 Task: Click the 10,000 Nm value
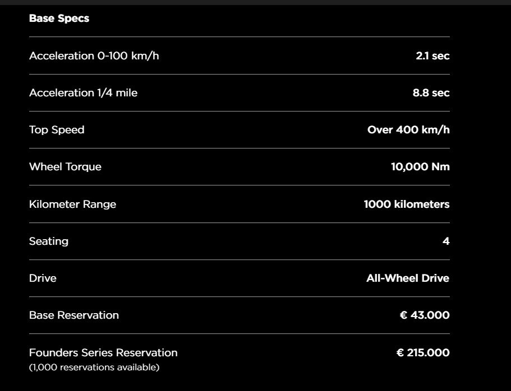(420, 167)
